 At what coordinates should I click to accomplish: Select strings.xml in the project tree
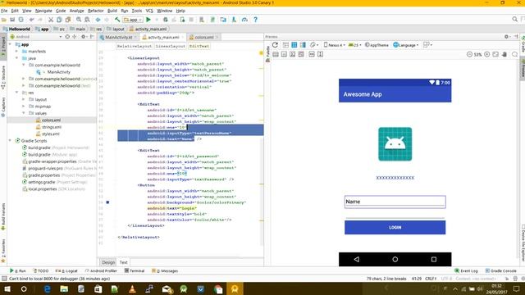point(52,127)
